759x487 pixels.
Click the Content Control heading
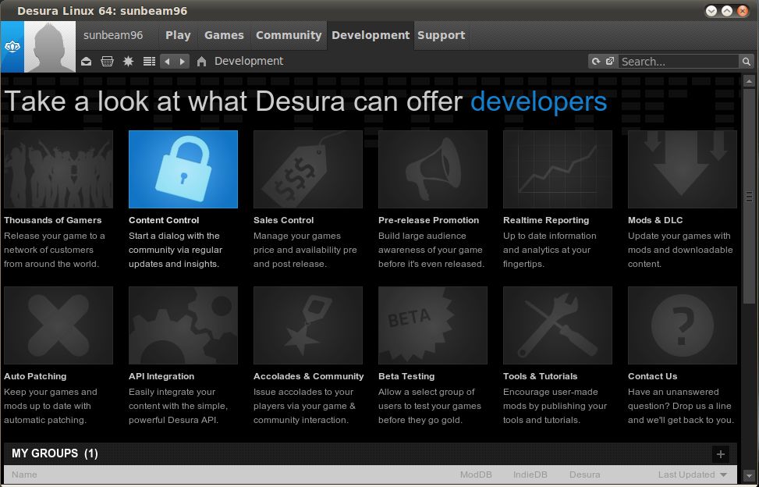pos(164,220)
